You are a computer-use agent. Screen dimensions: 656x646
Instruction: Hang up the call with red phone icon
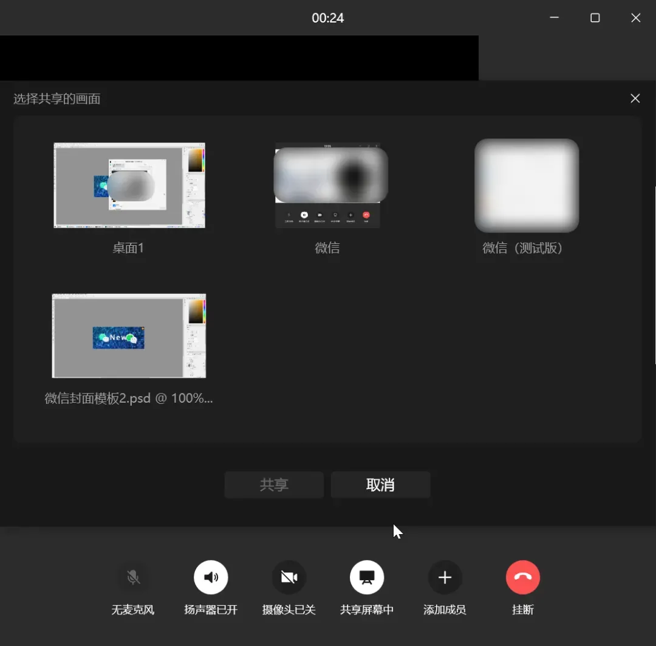[x=523, y=577]
